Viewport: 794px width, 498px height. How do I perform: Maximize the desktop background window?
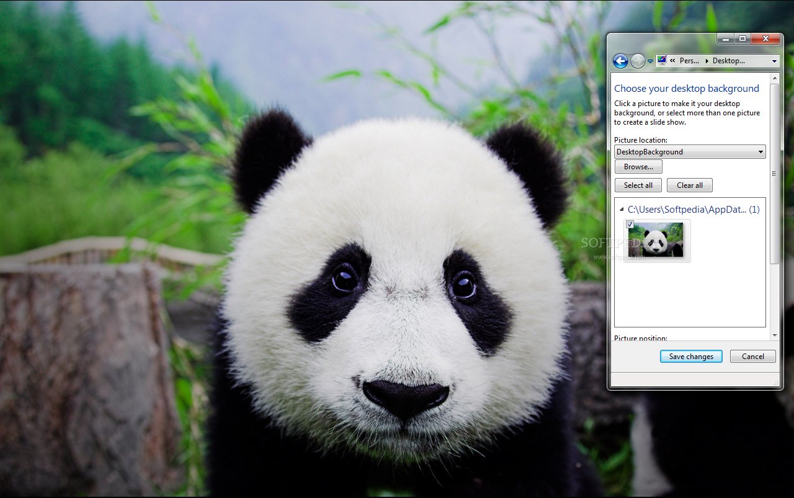coord(742,38)
